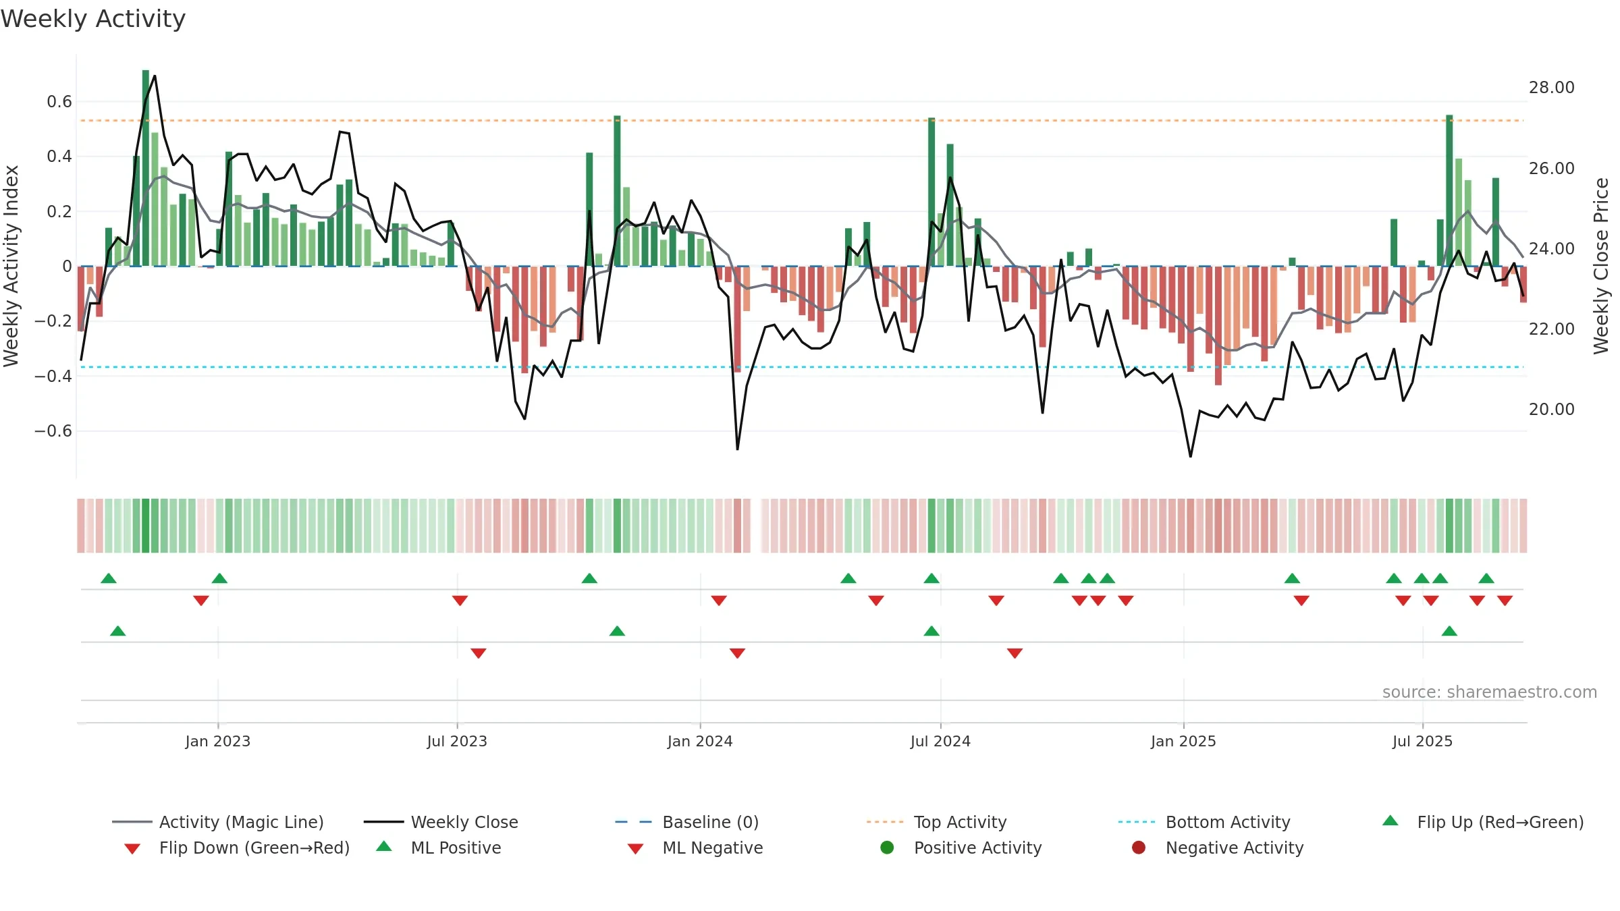Screen dimensions: 1620x911
Task: Click the tallest green bar in late 2022
Action: click(146, 168)
